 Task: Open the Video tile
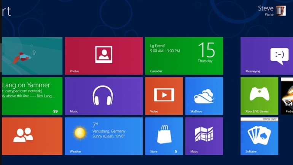164,96
